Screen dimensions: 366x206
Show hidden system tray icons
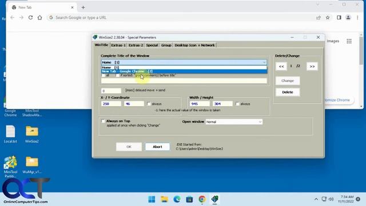(316, 199)
